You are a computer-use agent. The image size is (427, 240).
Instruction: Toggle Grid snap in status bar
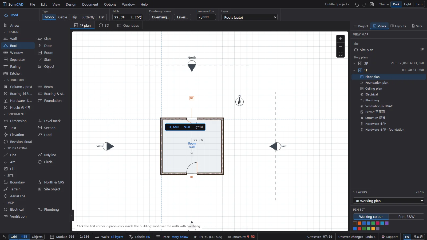tap(14, 237)
